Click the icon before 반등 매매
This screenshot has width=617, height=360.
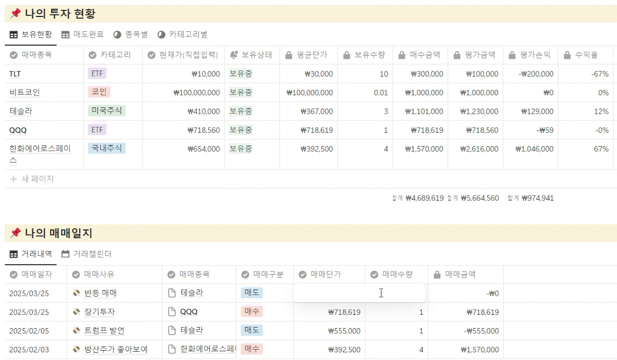coord(77,293)
